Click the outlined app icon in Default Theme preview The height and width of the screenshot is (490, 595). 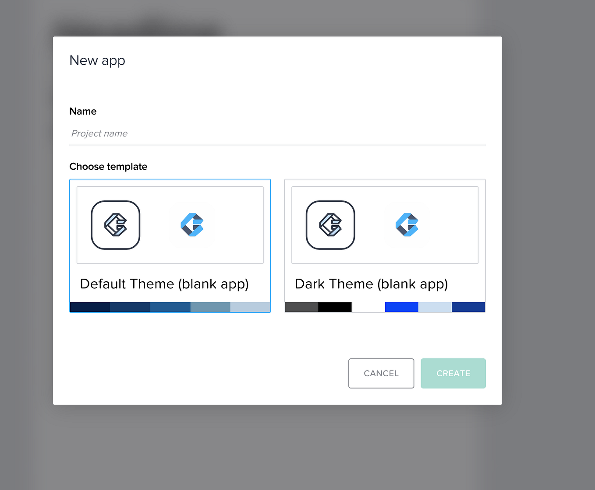tap(115, 225)
